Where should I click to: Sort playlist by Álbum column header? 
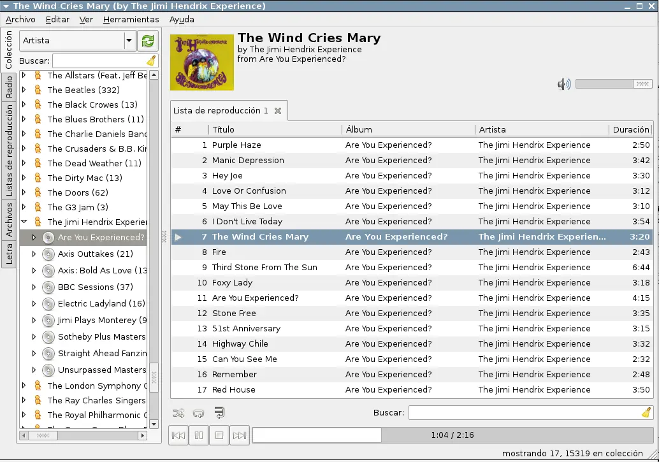tap(409, 129)
